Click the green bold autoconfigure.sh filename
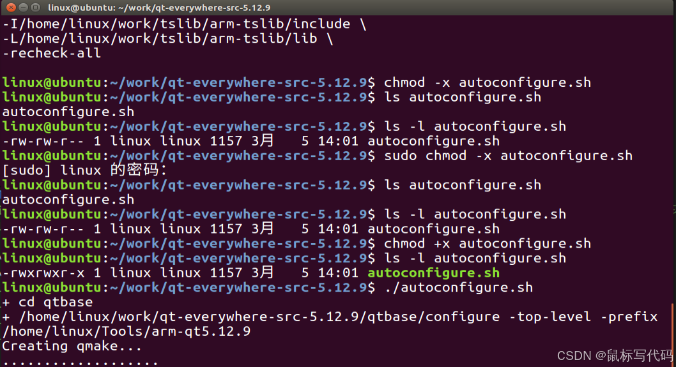Image resolution: width=676 pixels, height=367 pixels. point(434,273)
